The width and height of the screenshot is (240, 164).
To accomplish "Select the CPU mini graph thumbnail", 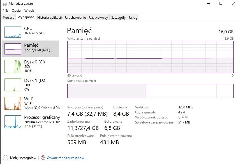I will [13, 32].
